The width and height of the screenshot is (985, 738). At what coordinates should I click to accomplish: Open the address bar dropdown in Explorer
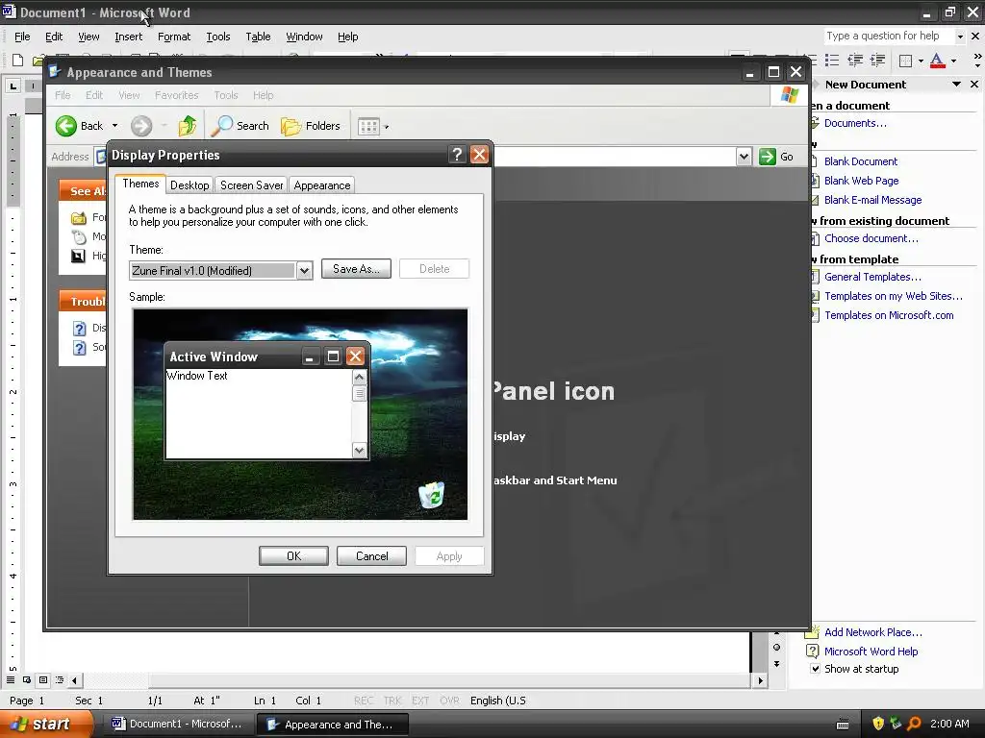point(744,157)
